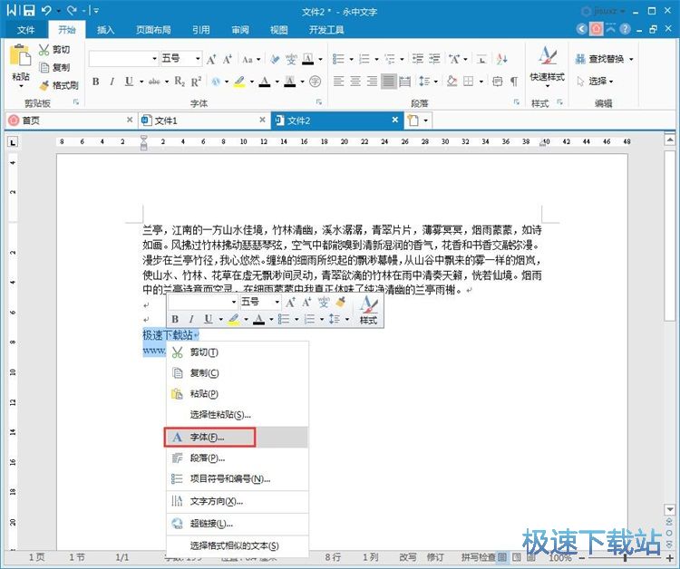Select 项目符号和编号(N)... in context menu
This screenshot has height=569, width=680.
[238, 479]
